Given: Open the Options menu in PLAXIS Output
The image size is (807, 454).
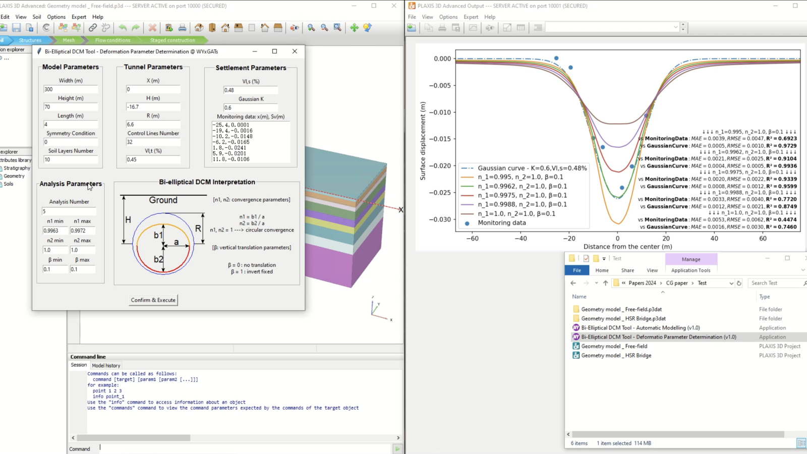Looking at the screenshot, I should pos(448,17).
